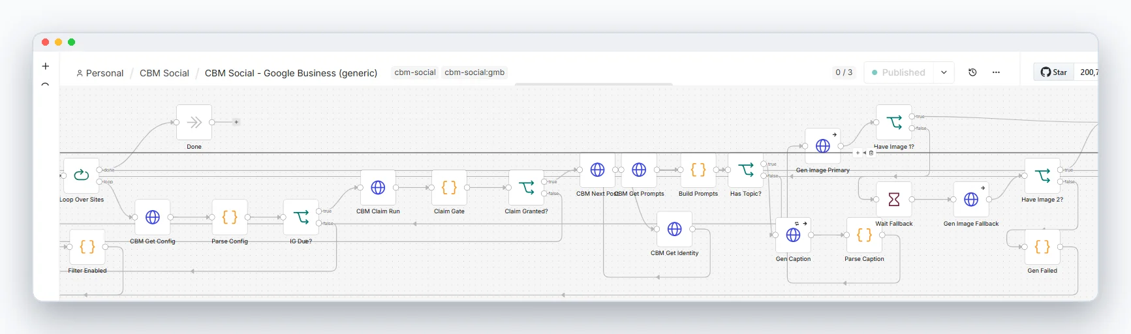Select the cbm-social tag

[x=415, y=72]
